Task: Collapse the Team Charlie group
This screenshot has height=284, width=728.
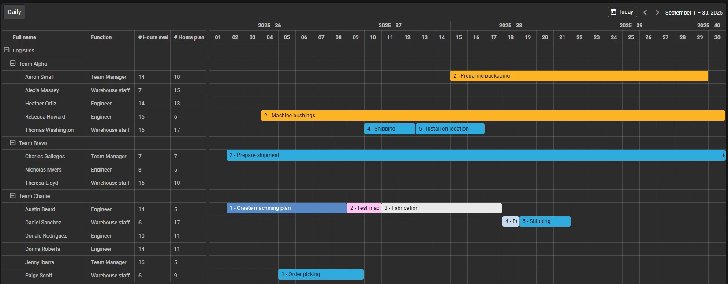Action: [13, 196]
